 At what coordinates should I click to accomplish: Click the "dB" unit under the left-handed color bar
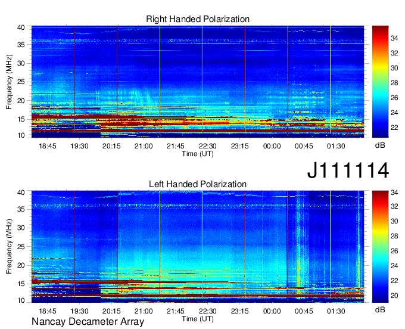tap(380, 309)
